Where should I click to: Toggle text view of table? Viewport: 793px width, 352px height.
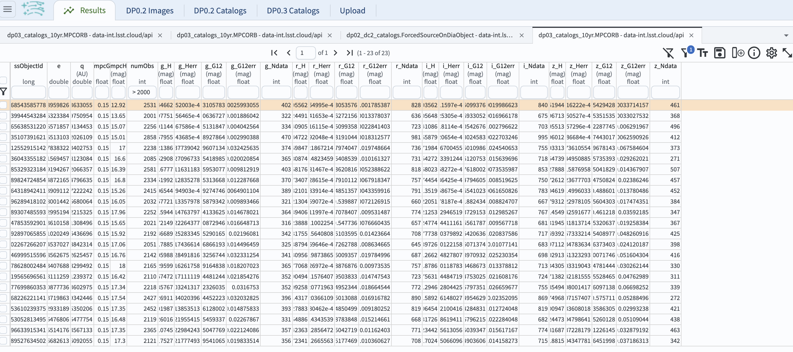pyautogui.click(x=702, y=53)
